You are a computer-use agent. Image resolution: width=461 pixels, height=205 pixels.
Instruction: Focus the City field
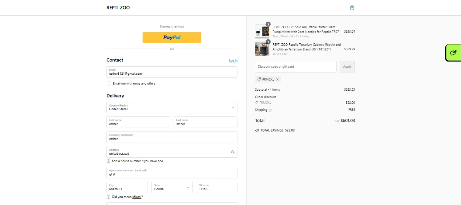click(127, 187)
